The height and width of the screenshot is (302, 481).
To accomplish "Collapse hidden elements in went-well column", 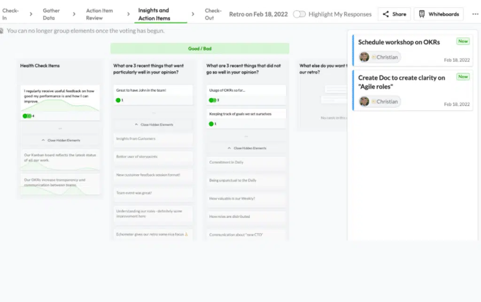I will pos(154,124).
